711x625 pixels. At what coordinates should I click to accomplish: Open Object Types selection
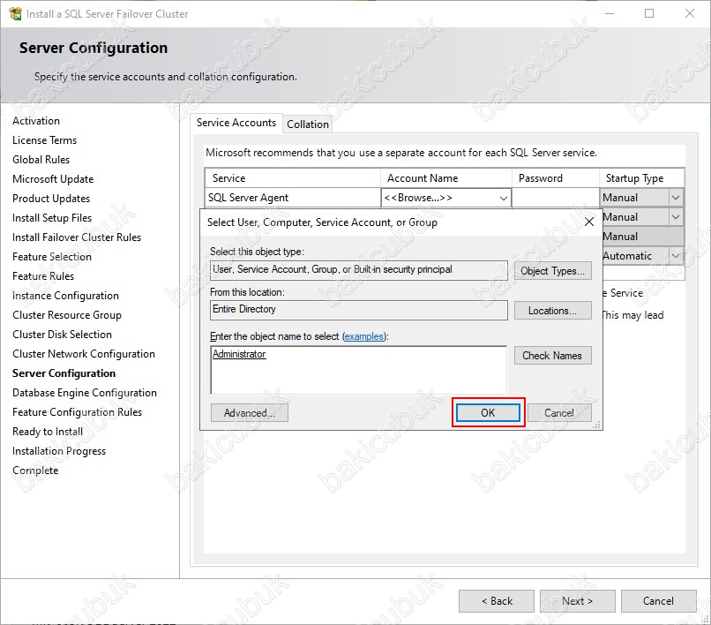pyautogui.click(x=552, y=271)
